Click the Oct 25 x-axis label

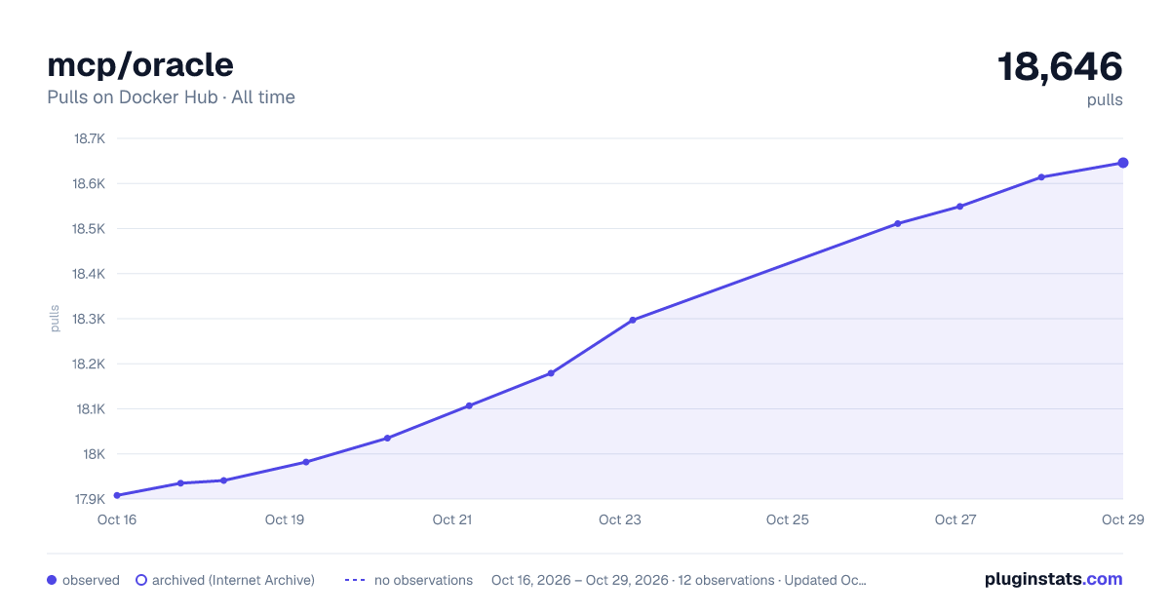click(x=788, y=519)
